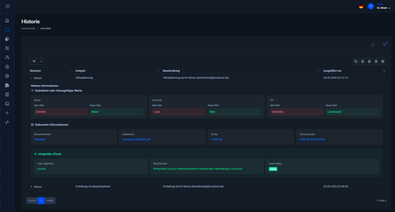The image size is (395, 212).
Task: Click the Gültig hash status badge
Action: pyautogui.click(x=273, y=169)
